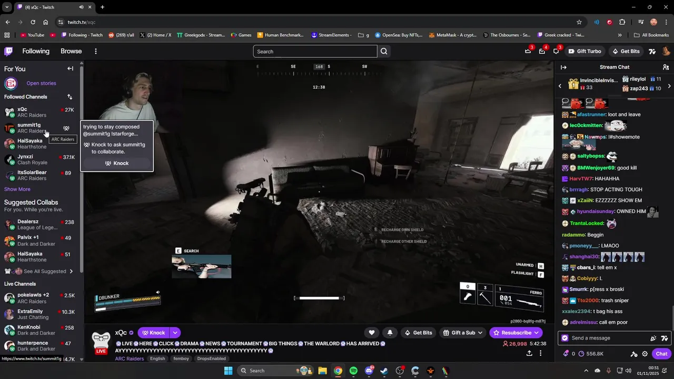Open the chat community users icon
Screen dimensions: 674x379
[666, 67]
